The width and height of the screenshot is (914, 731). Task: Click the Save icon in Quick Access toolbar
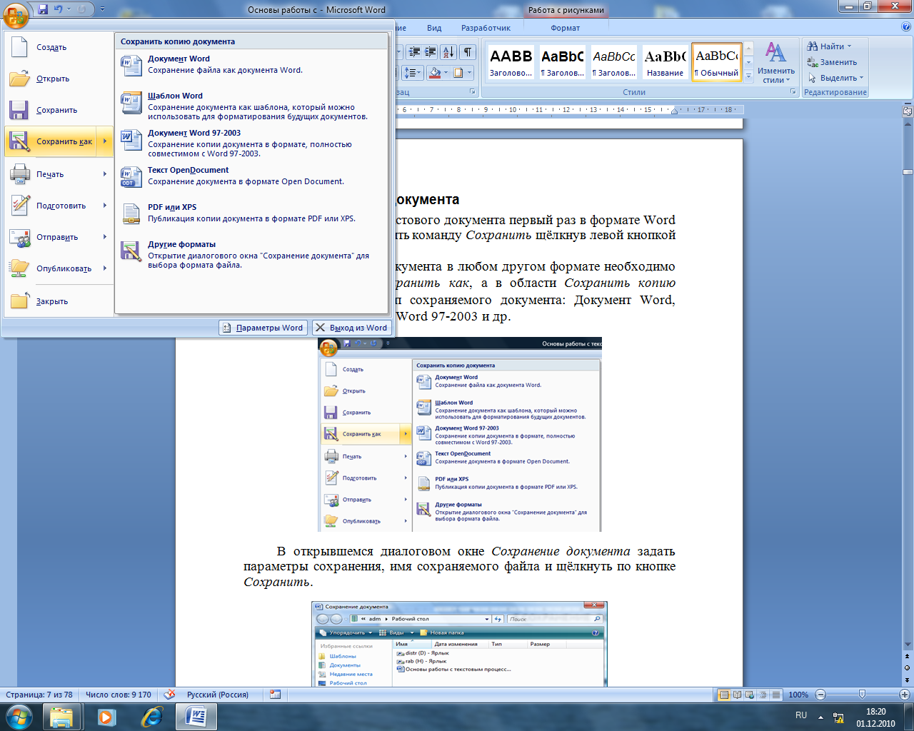click(43, 10)
